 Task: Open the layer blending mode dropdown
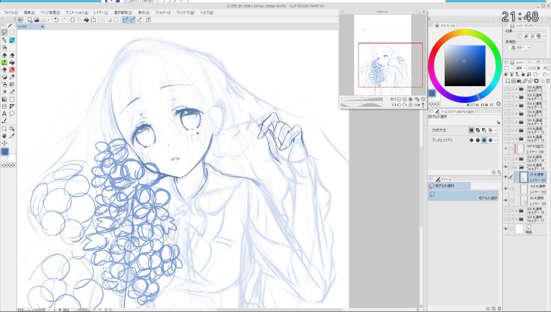coord(520,68)
